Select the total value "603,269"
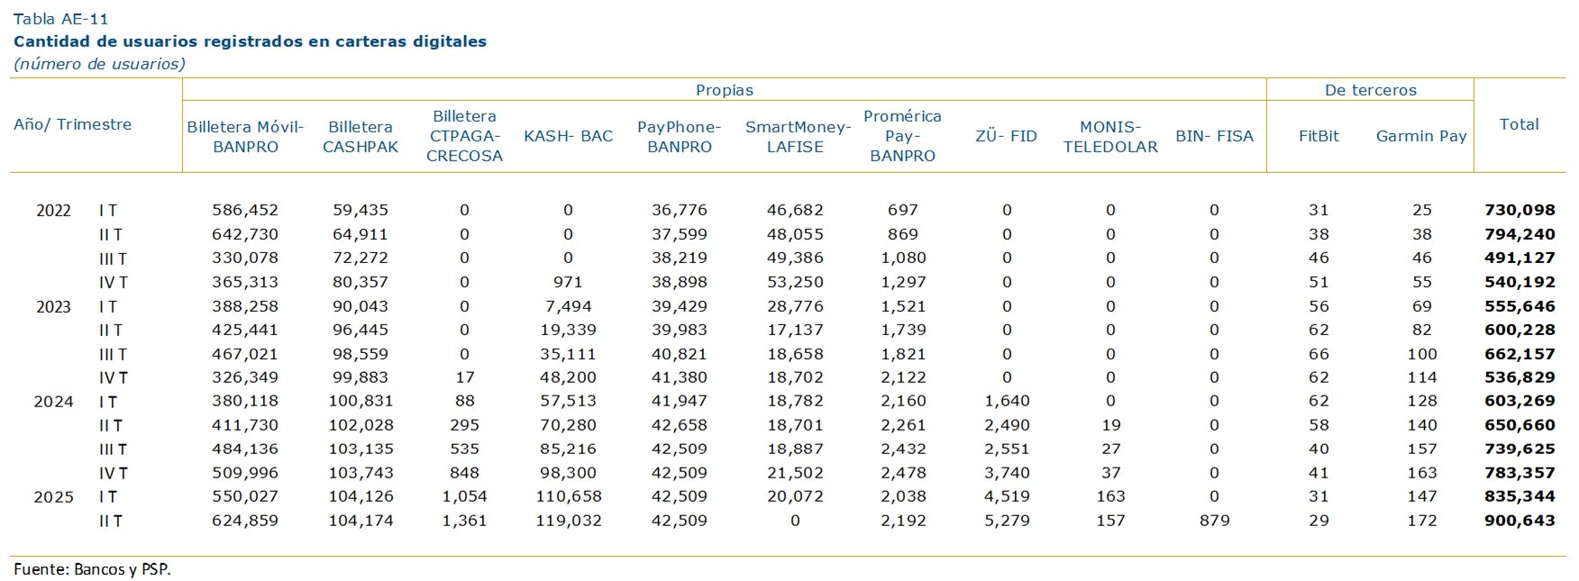 [1520, 401]
